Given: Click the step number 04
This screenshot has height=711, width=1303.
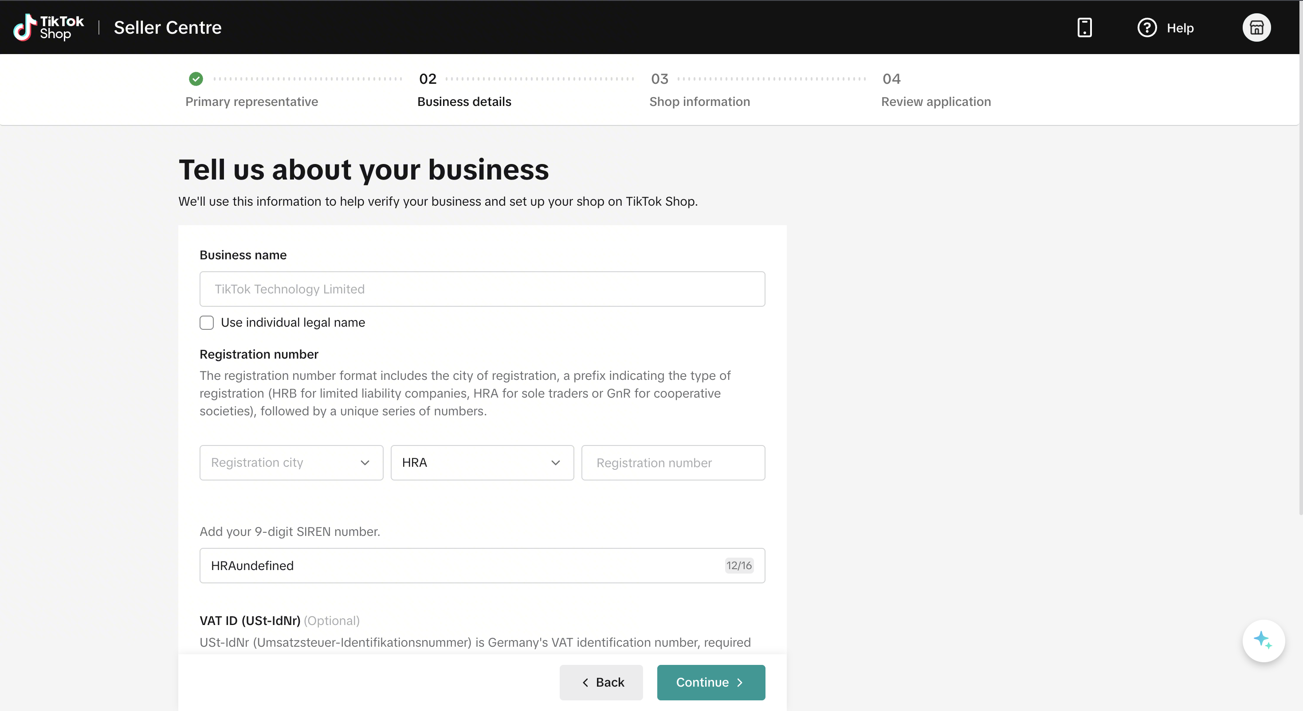Looking at the screenshot, I should [891, 79].
